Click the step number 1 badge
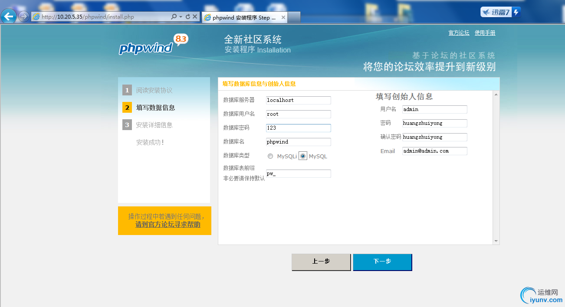The width and height of the screenshot is (565, 307). pos(127,90)
